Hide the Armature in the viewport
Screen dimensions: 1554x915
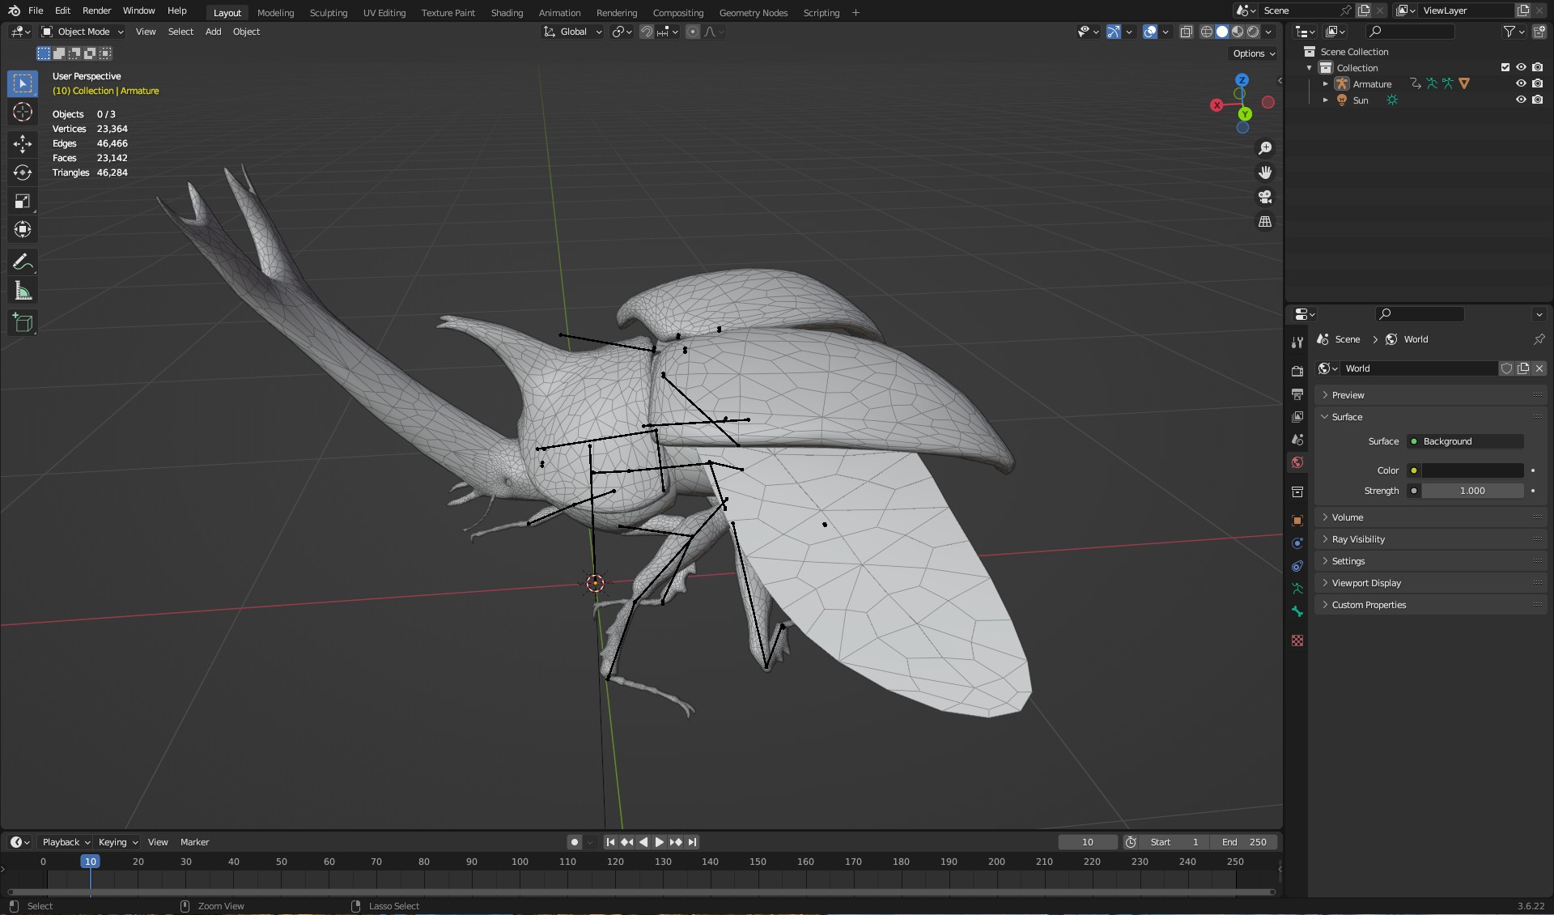(x=1521, y=83)
